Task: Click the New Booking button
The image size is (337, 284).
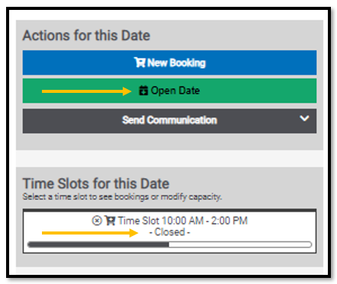Action: tap(169, 62)
